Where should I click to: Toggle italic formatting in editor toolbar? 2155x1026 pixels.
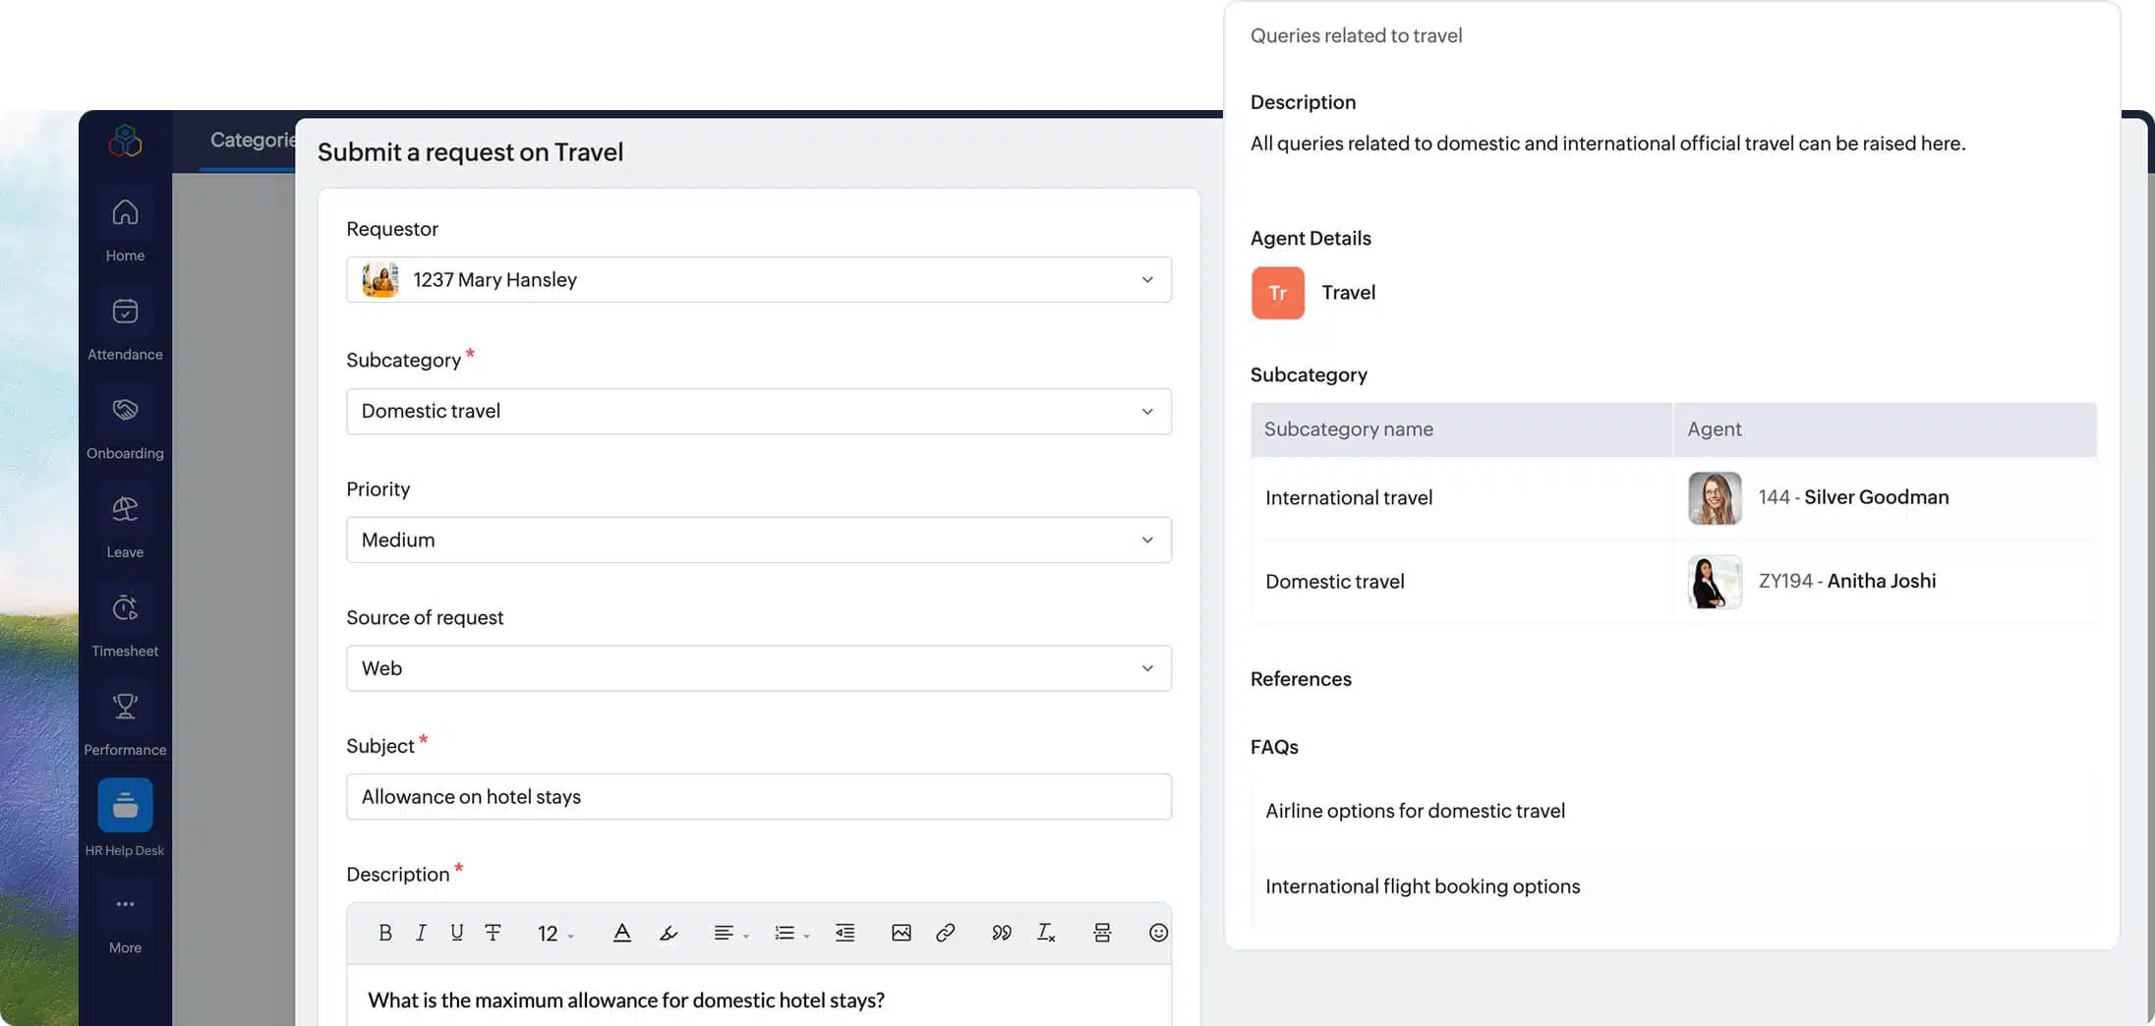[421, 933]
